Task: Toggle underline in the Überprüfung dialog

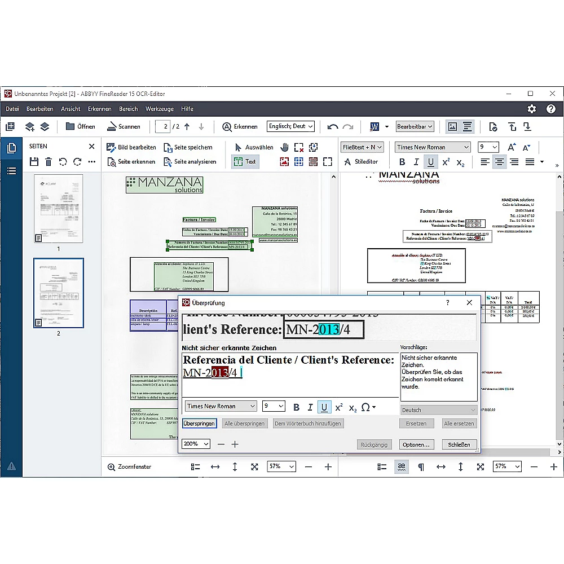Action: point(324,407)
